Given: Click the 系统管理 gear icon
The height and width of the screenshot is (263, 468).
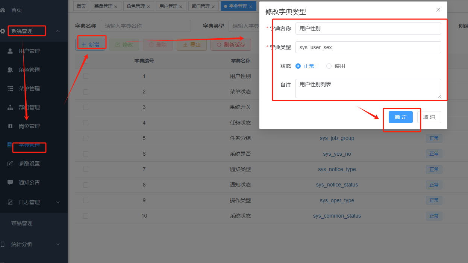Looking at the screenshot, I should (2, 31).
